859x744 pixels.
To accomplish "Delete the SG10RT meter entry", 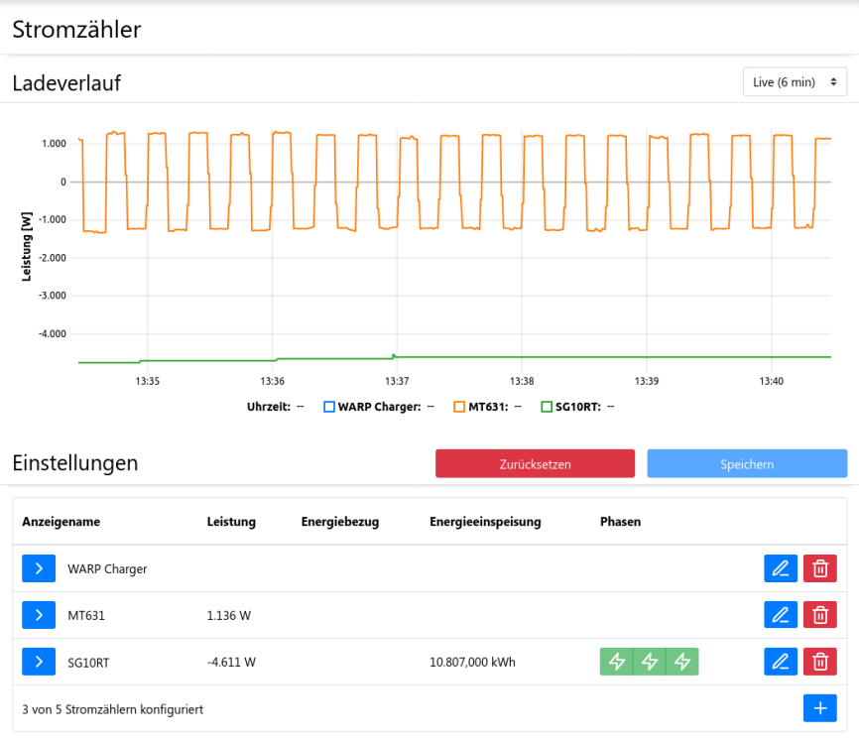I will pos(819,662).
